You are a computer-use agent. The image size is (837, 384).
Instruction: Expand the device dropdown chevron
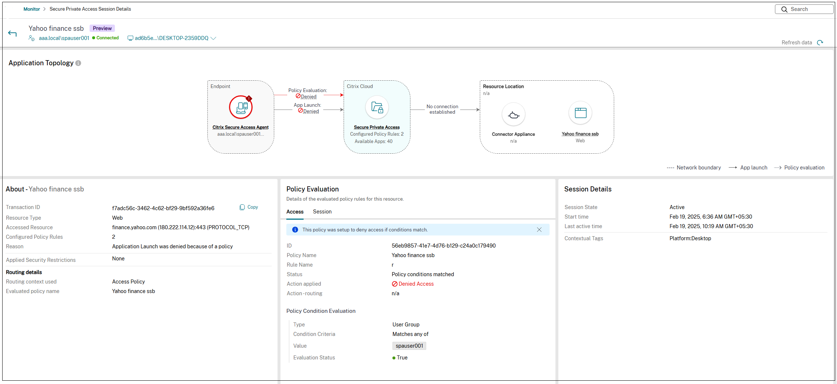(x=213, y=38)
